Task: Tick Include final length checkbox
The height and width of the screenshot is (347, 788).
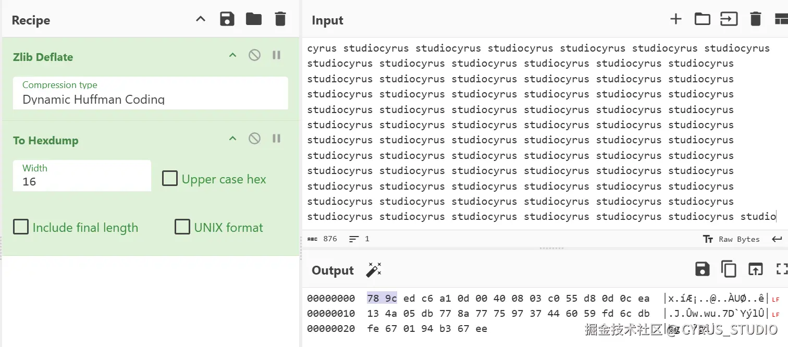Action: click(21, 227)
